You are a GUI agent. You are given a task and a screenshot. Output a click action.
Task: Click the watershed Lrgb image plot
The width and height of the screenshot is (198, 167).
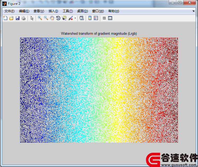(x=99, y=90)
